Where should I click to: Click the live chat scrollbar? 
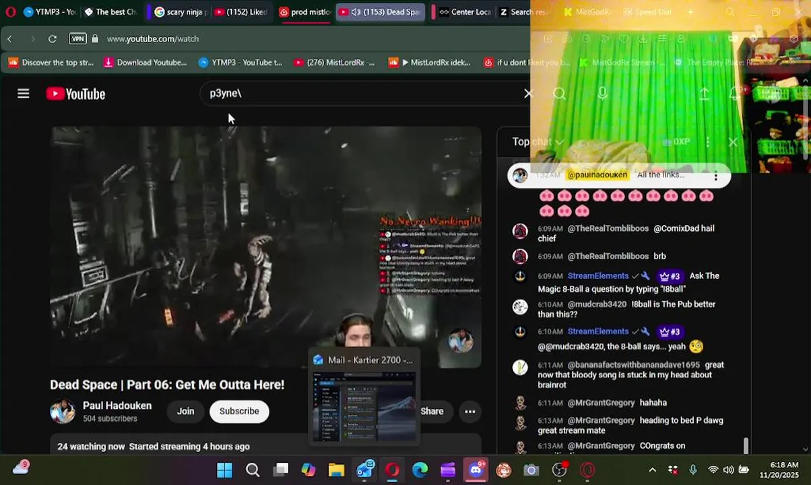tap(746, 445)
